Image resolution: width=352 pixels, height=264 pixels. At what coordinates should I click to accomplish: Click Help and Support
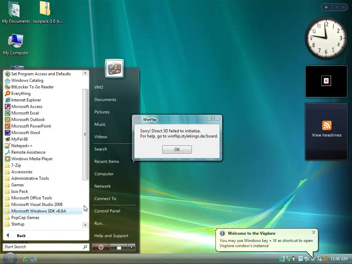click(111, 236)
